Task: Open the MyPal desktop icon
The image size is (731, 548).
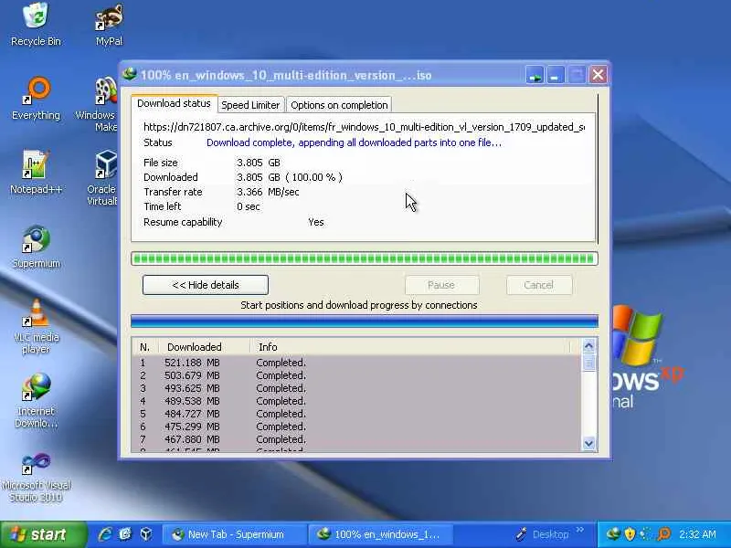Action: (109, 25)
